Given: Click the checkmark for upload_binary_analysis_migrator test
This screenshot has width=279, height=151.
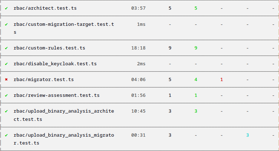Looking at the screenshot, I should [x=6, y=135].
